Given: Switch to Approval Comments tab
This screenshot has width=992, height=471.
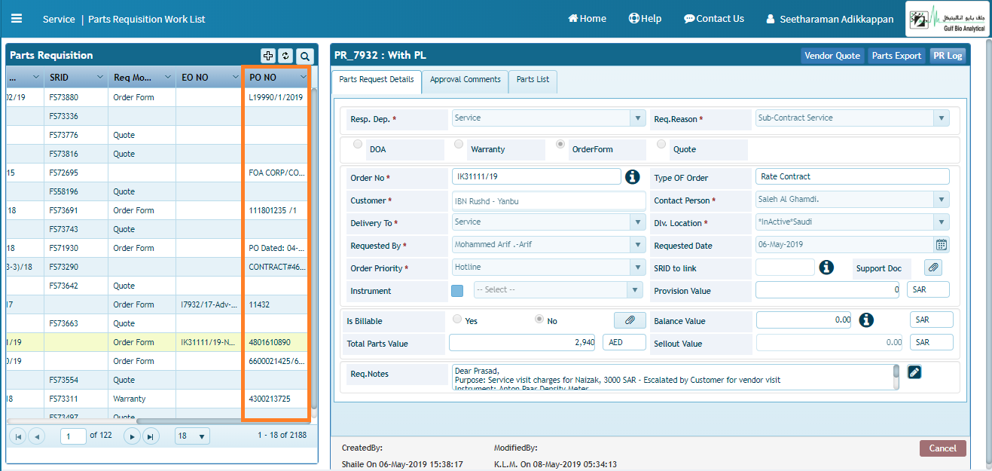Looking at the screenshot, I should [x=465, y=80].
